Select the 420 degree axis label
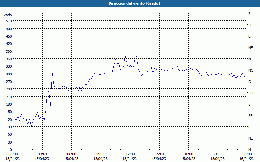 pyautogui.click(x=9, y=44)
